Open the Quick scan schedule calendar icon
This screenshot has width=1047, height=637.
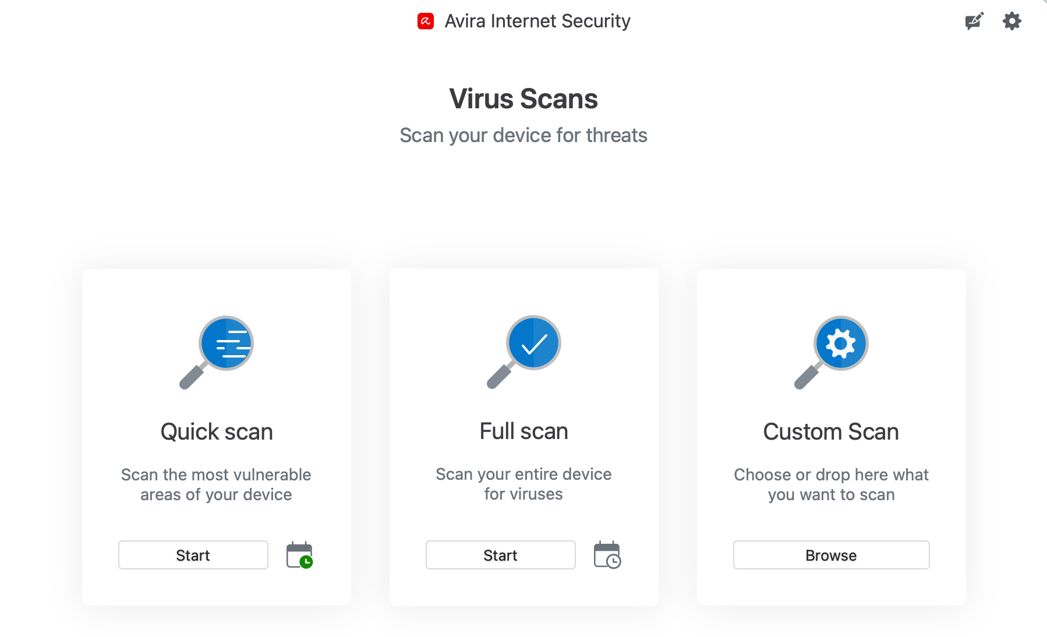click(299, 555)
